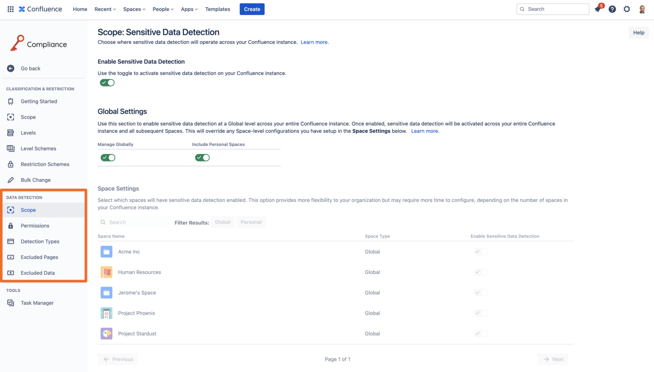The height and width of the screenshot is (372, 654).
Task: Open the Task Manager tool
Action: tap(37, 303)
